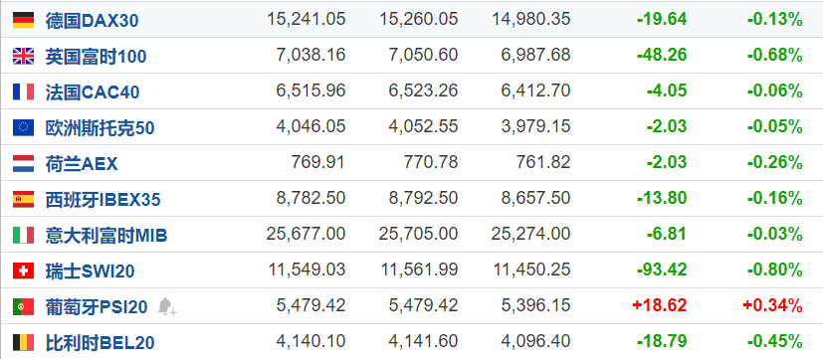The width and height of the screenshot is (823, 359).
Task: Click the Spain flag icon
Action: point(23,200)
